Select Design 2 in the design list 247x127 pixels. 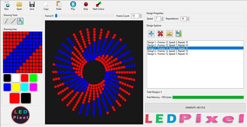point(195,45)
